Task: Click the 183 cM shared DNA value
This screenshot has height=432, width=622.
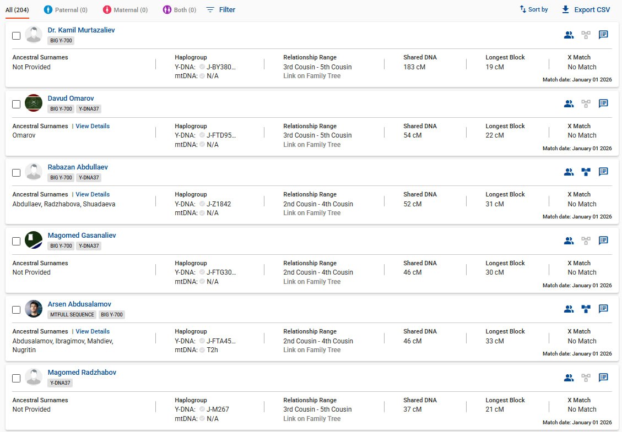Action: coord(414,67)
